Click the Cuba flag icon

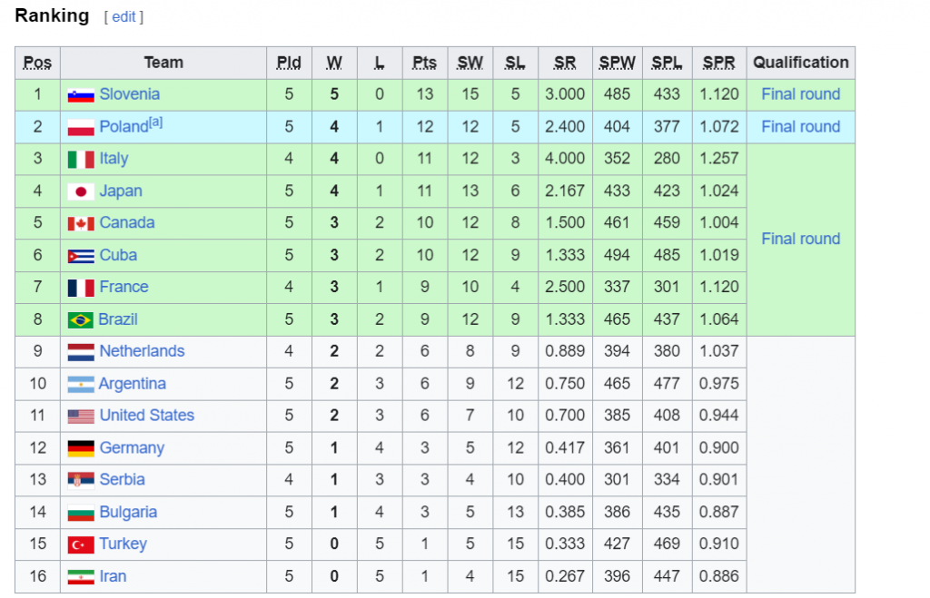pos(81,256)
